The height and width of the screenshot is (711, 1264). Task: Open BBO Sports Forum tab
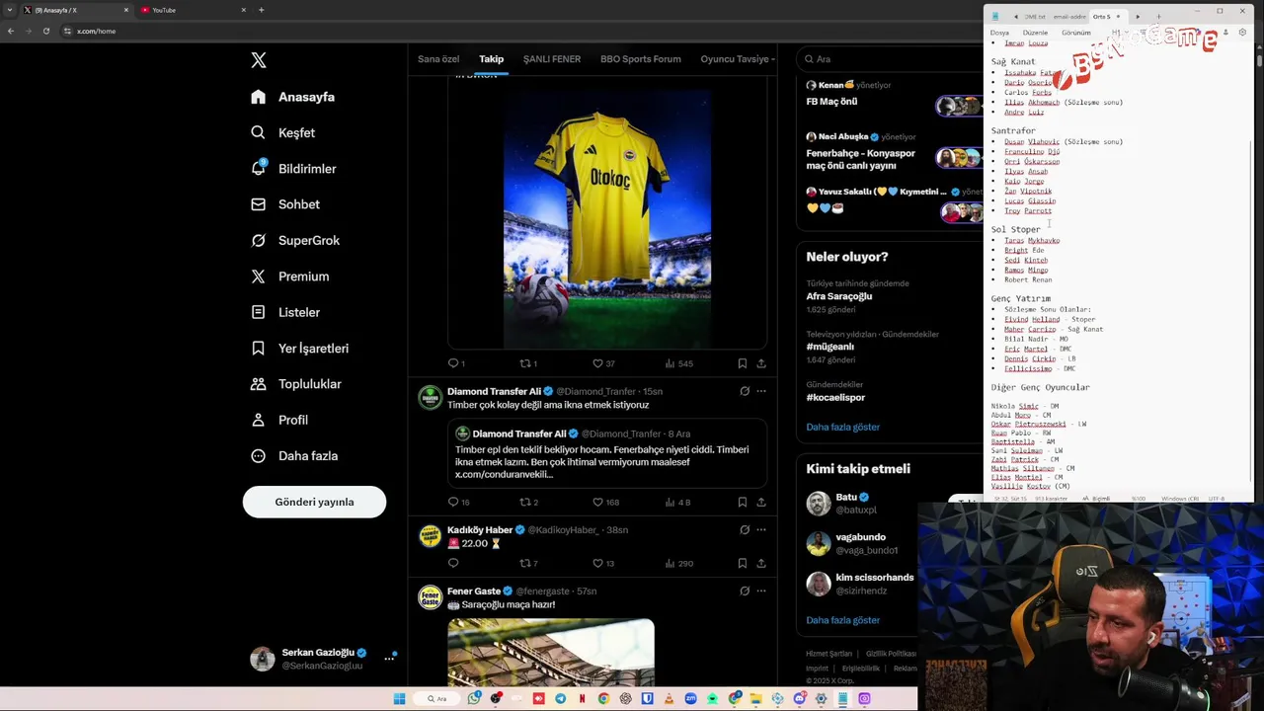(x=640, y=59)
